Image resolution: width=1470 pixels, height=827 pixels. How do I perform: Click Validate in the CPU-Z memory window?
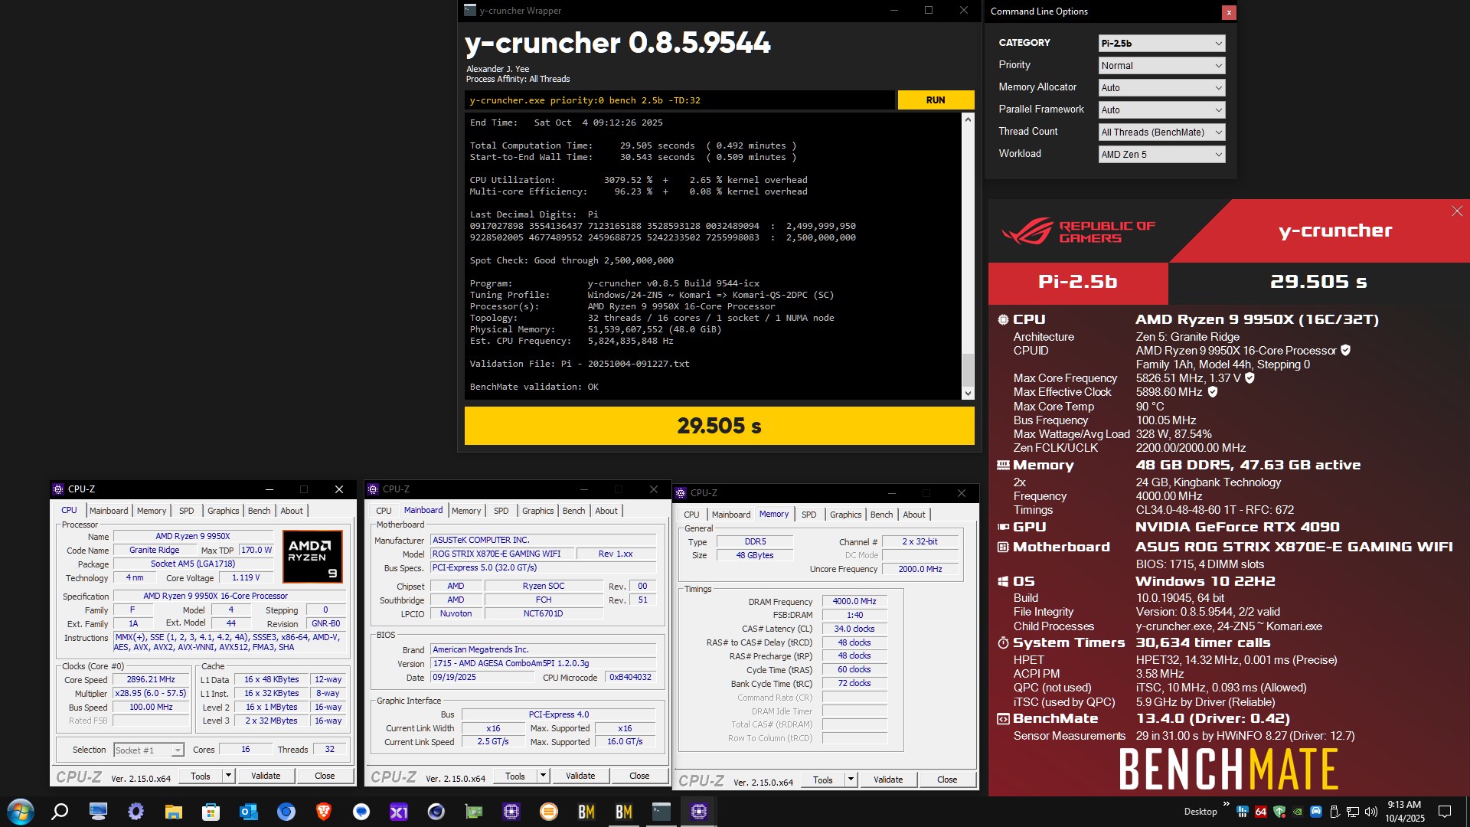888,780
